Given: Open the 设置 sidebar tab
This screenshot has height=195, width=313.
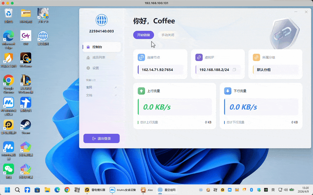Looking at the screenshot, I should (102, 68).
